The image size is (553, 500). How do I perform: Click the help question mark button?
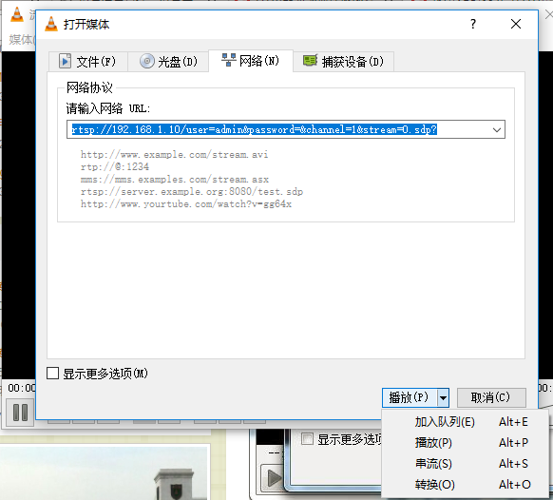473,24
